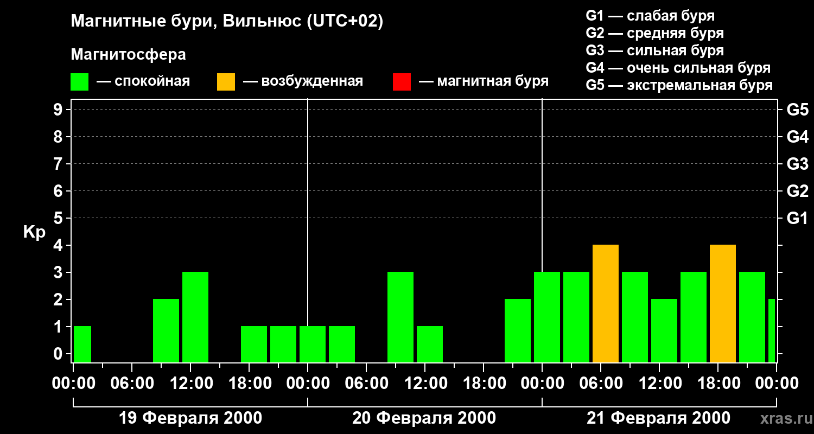The height and width of the screenshot is (434, 814).
Task: Click the chart title 'Магнитные бури, Вильнюс (UTC+02)'
Action: 227,22
